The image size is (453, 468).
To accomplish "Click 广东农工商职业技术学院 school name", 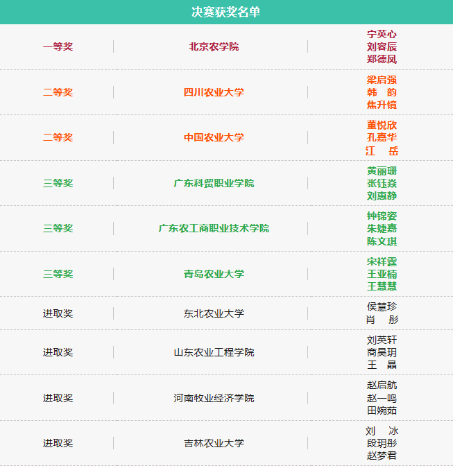I will [214, 228].
